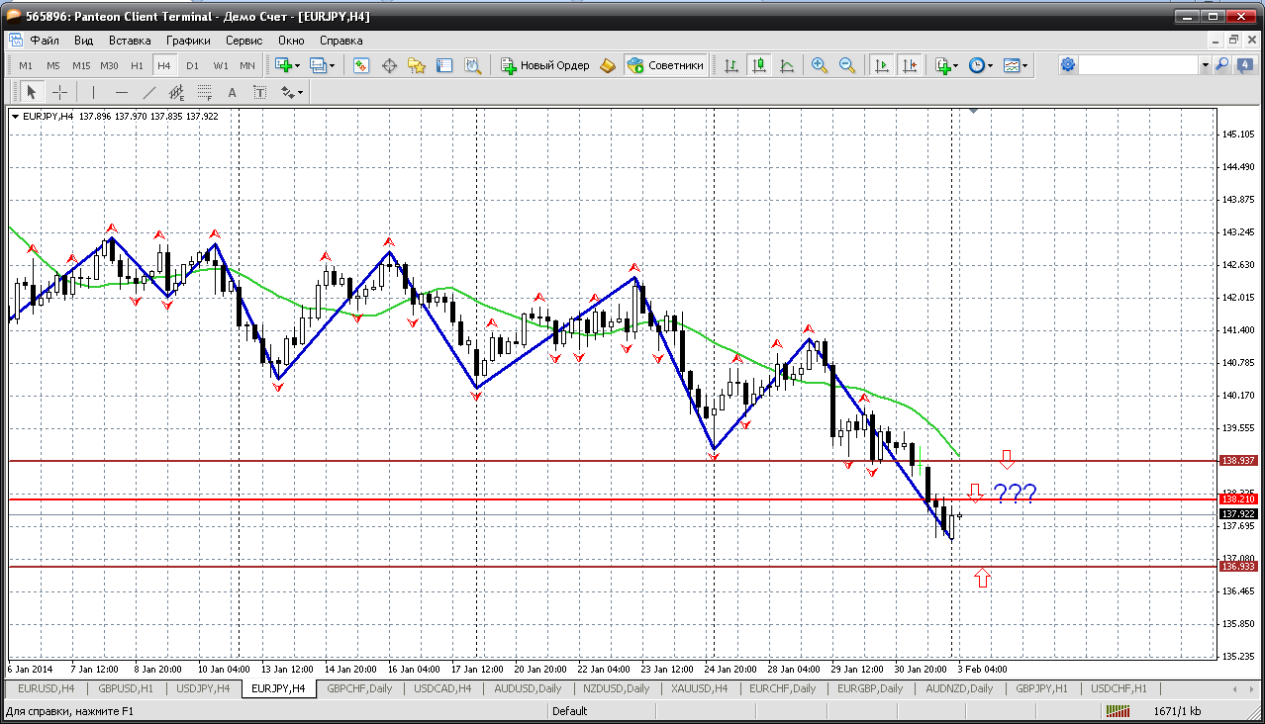
Task: Switch to the EURUSD,H4 chart tab
Action: (x=47, y=688)
